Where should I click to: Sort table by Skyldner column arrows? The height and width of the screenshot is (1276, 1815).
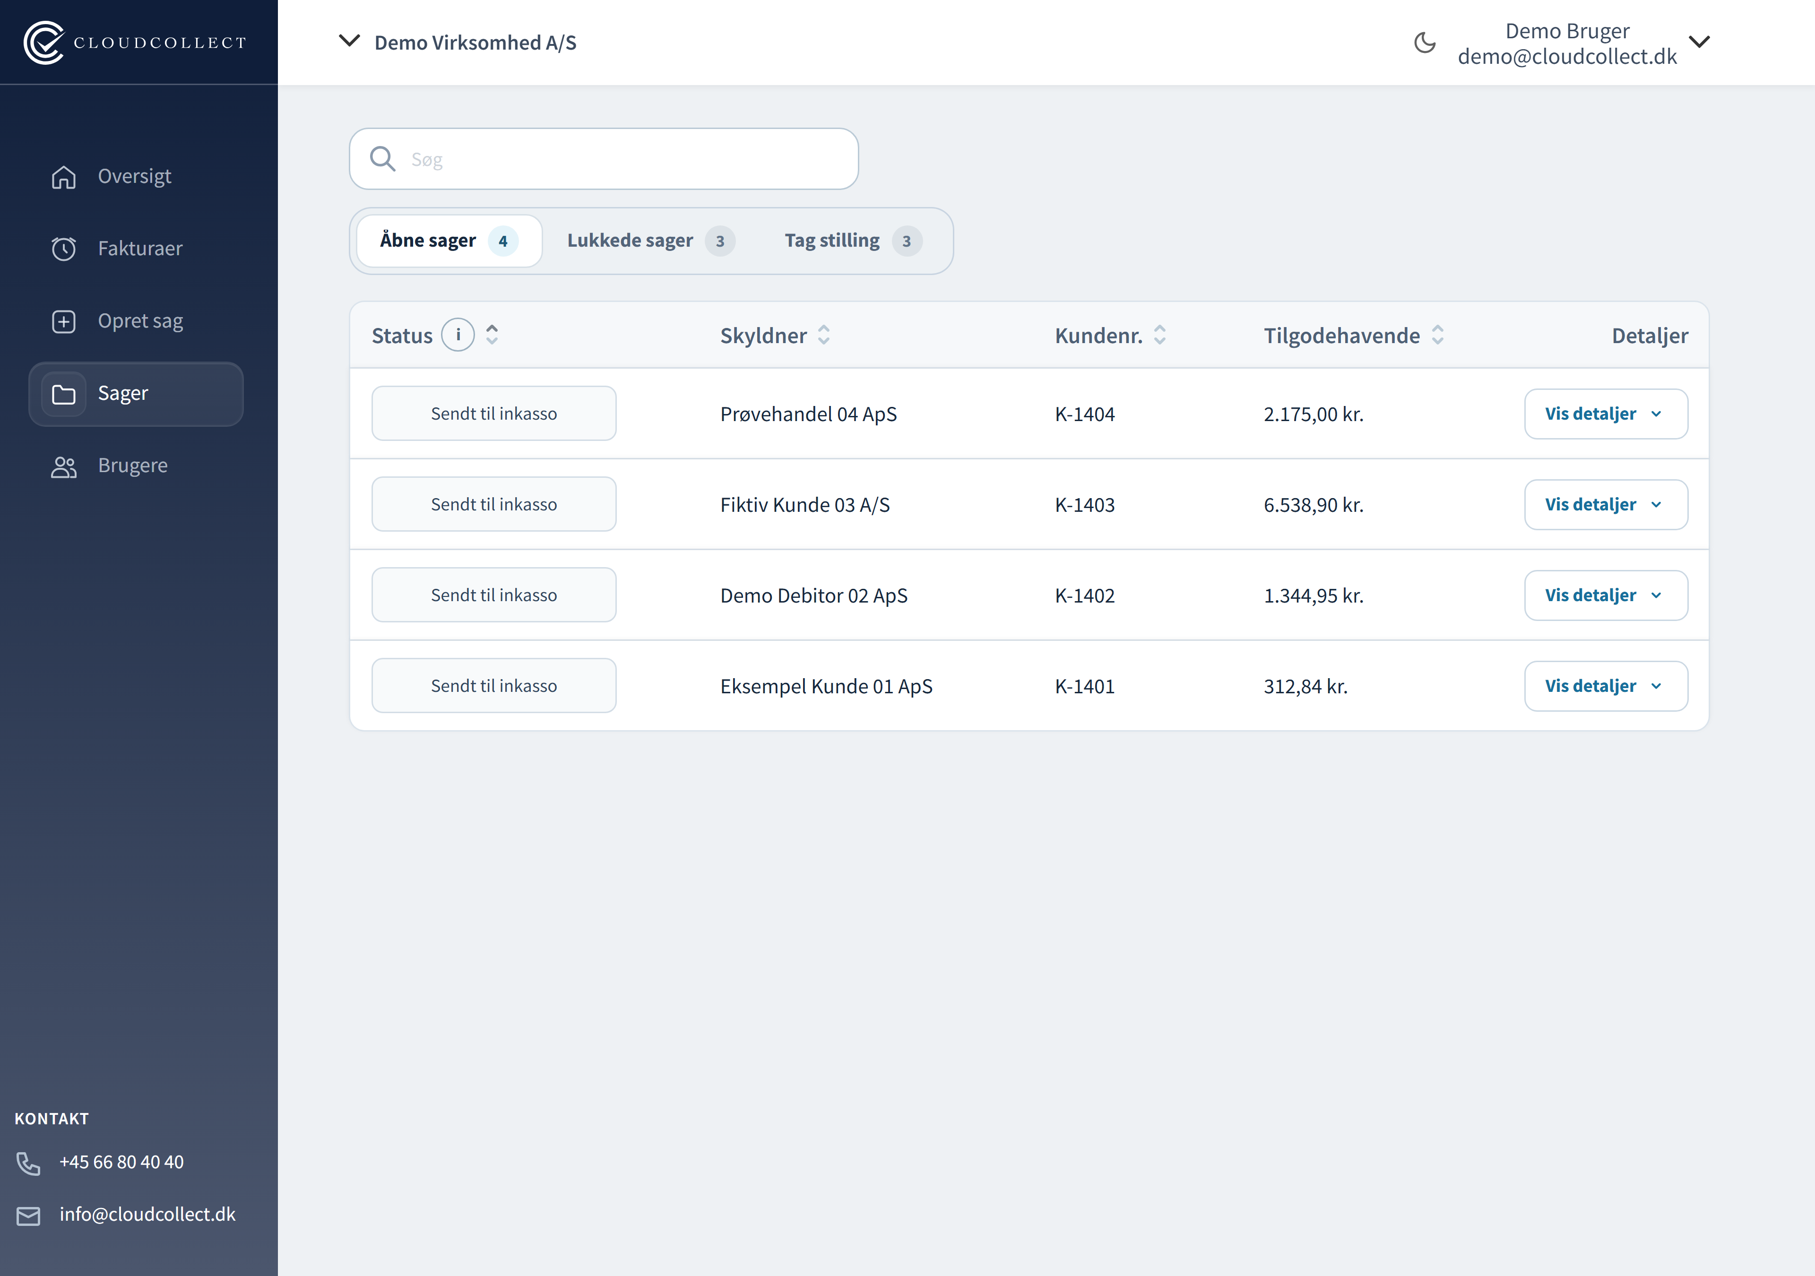tap(824, 335)
